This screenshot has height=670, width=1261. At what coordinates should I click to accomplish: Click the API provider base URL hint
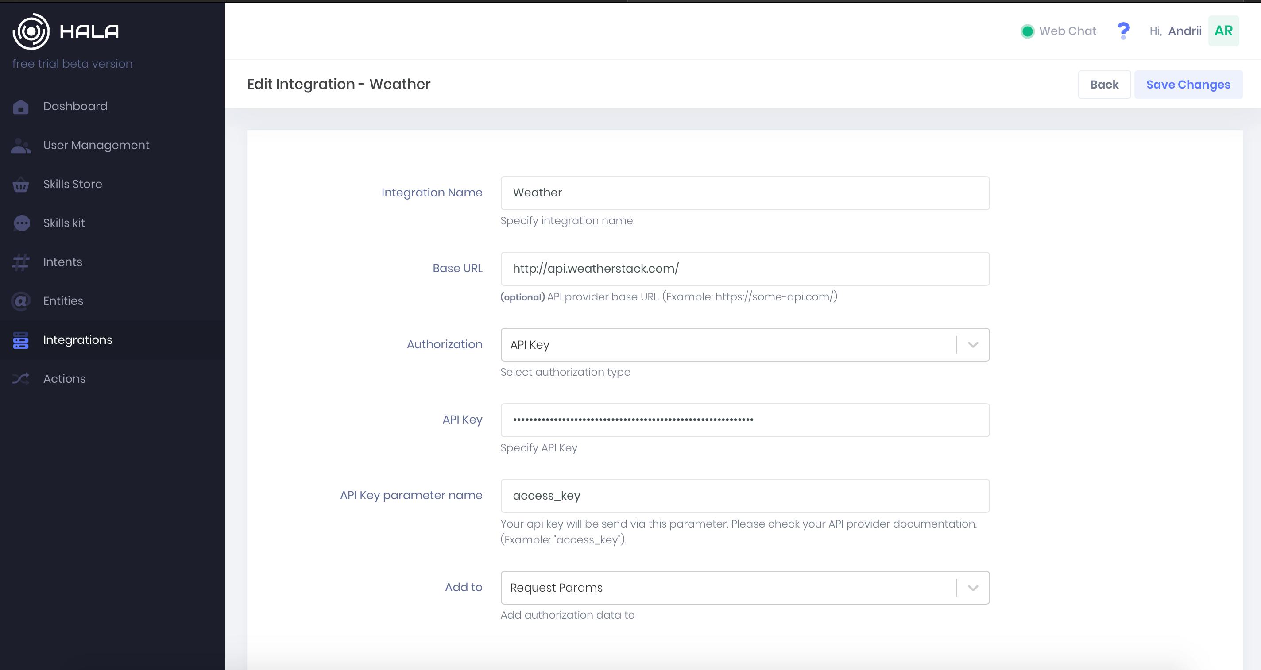669,296
